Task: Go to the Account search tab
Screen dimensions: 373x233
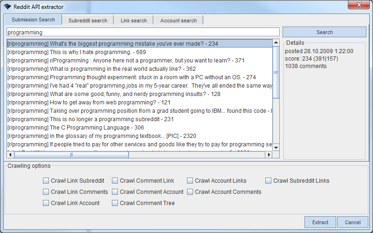Action: pos(178,21)
